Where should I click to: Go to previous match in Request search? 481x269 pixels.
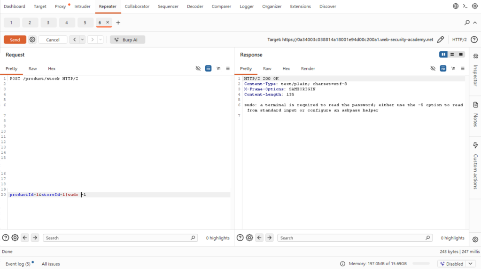click(x=25, y=237)
